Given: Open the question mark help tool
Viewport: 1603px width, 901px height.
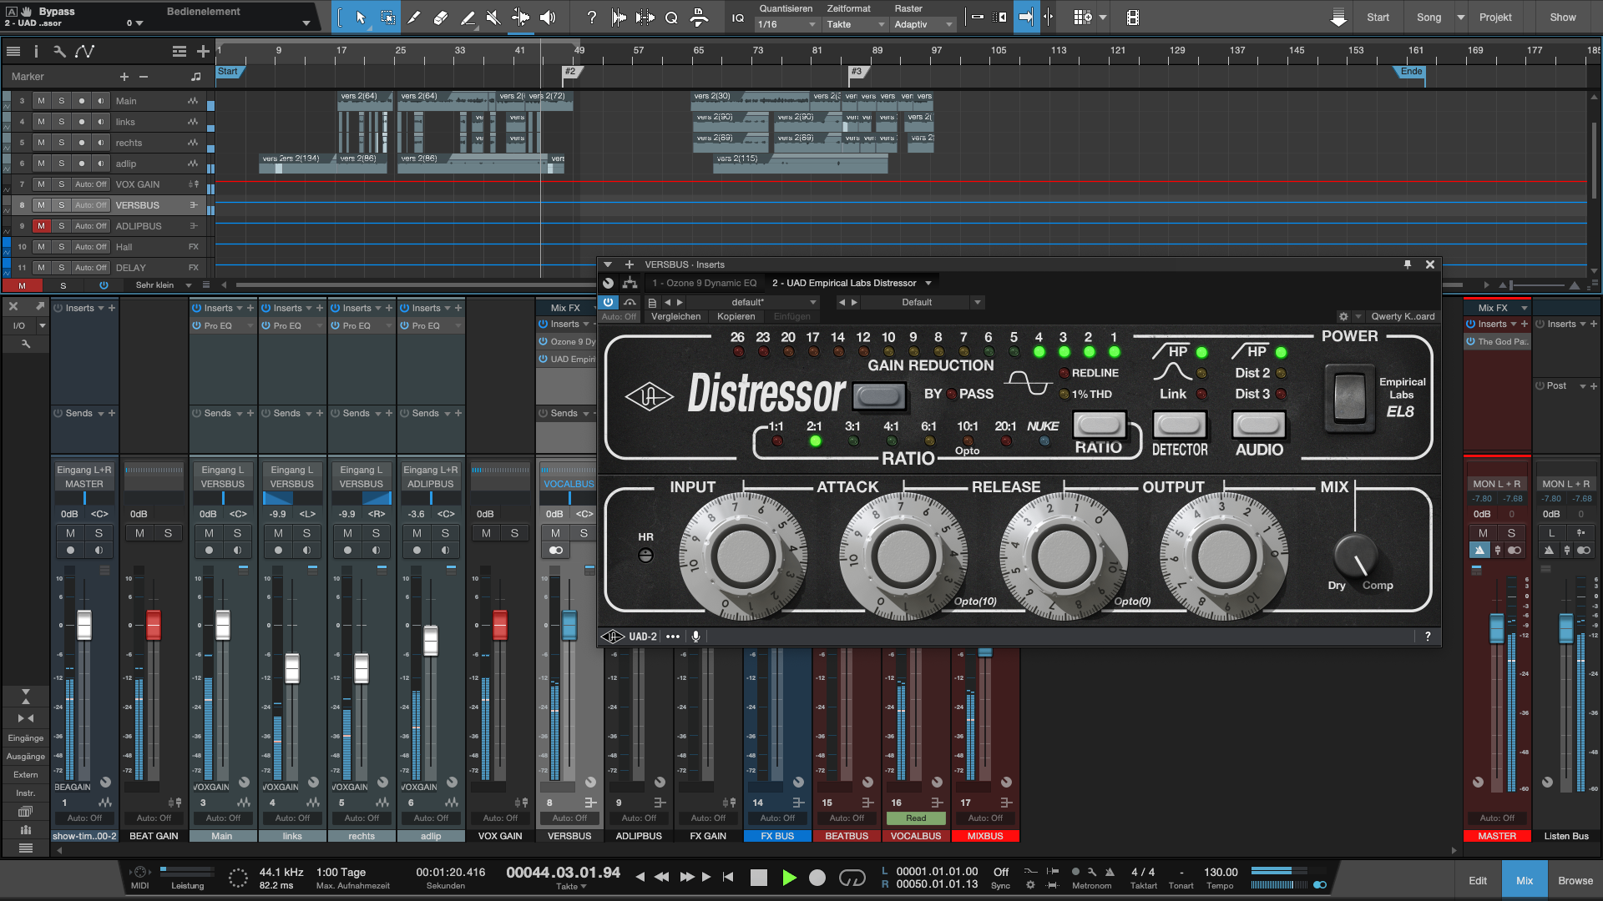Looking at the screenshot, I should pyautogui.click(x=591, y=18).
